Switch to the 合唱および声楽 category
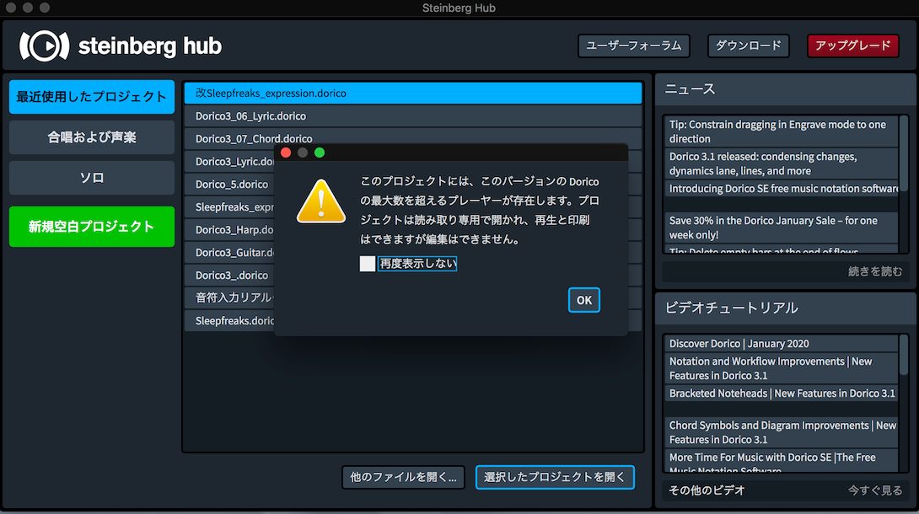 pos(91,137)
